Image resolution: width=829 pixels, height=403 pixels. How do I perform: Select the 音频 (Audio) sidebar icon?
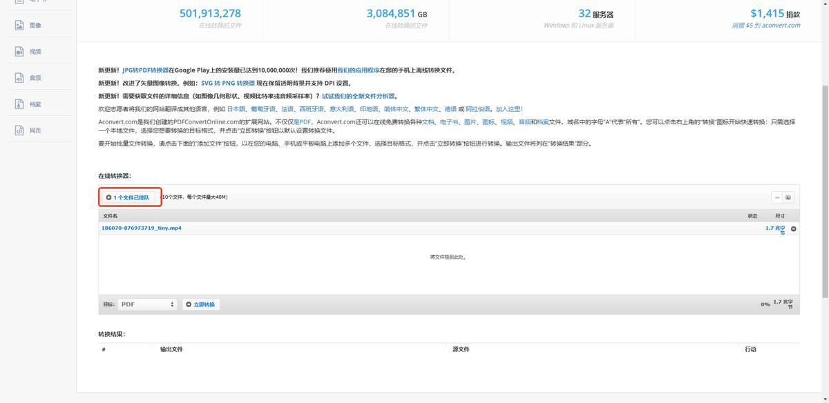click(19, 78)
